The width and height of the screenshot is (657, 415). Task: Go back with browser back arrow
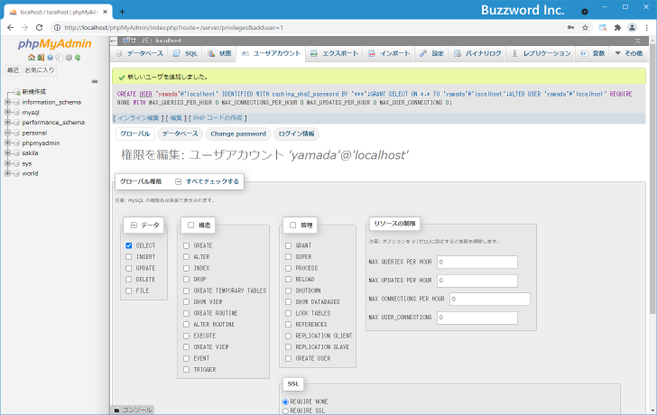(11, 28)
